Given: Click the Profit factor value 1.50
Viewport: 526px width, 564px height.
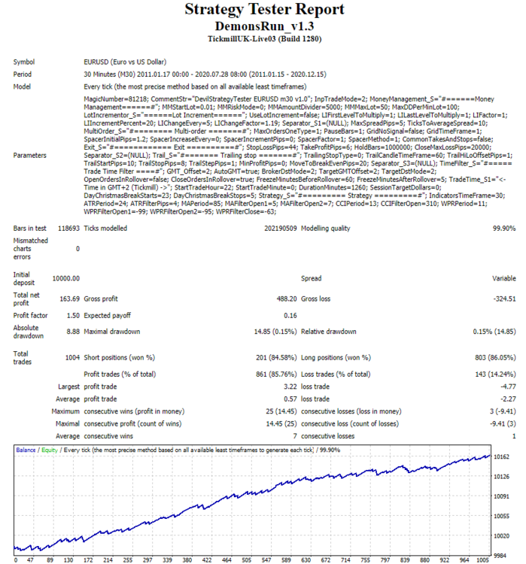Looking at the screenshot, I should tap(73, 315).
